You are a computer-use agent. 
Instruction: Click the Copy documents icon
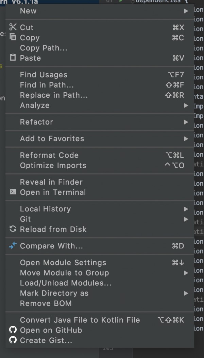coord(13,37)
